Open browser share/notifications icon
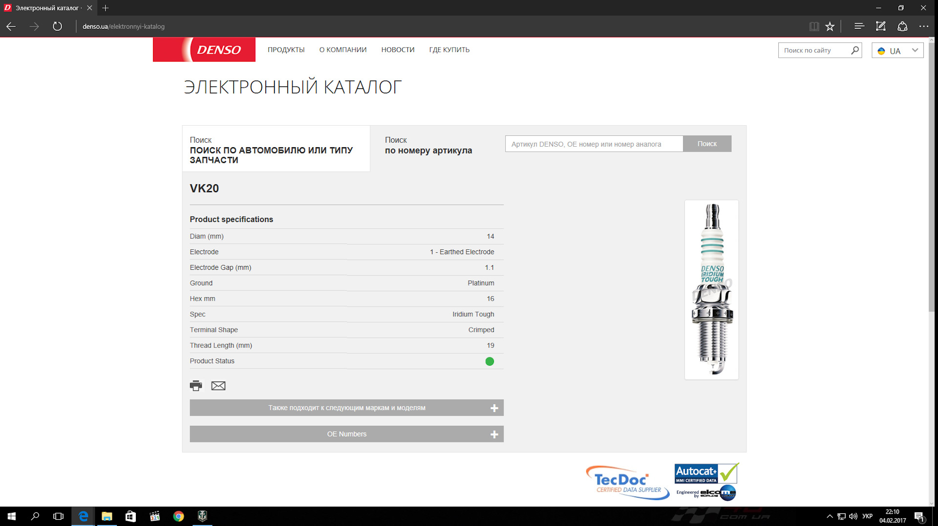The width and height of the screenshot is (938, 526). 902,26
